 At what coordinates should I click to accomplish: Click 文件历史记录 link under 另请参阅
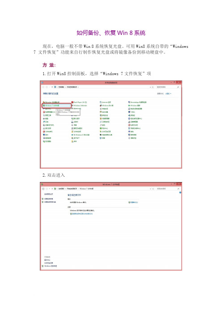click(x=49, y=263)
